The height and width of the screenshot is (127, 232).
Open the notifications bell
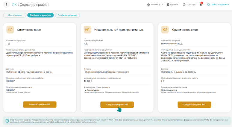[201, 5]
